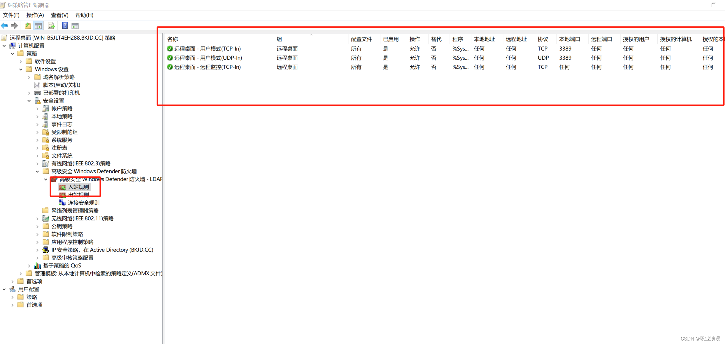Click green check icon of 远程监控(TCP-In) rule
The width and height of the screenshot is (725, 344).
click(170, 67)
